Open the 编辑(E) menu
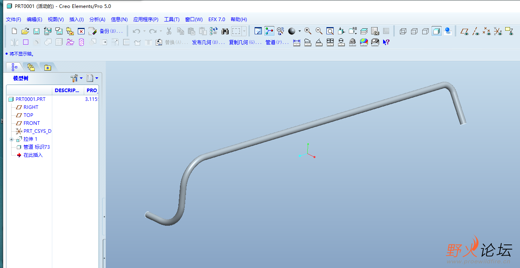The image size is (520, 268). point(34,19)
